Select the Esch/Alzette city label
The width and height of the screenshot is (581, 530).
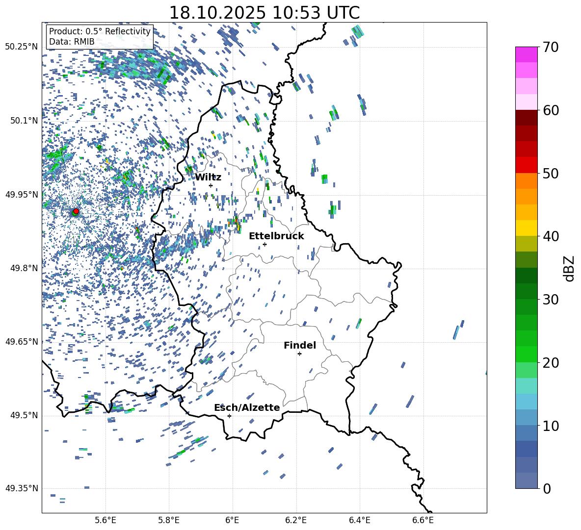(247, 407)
